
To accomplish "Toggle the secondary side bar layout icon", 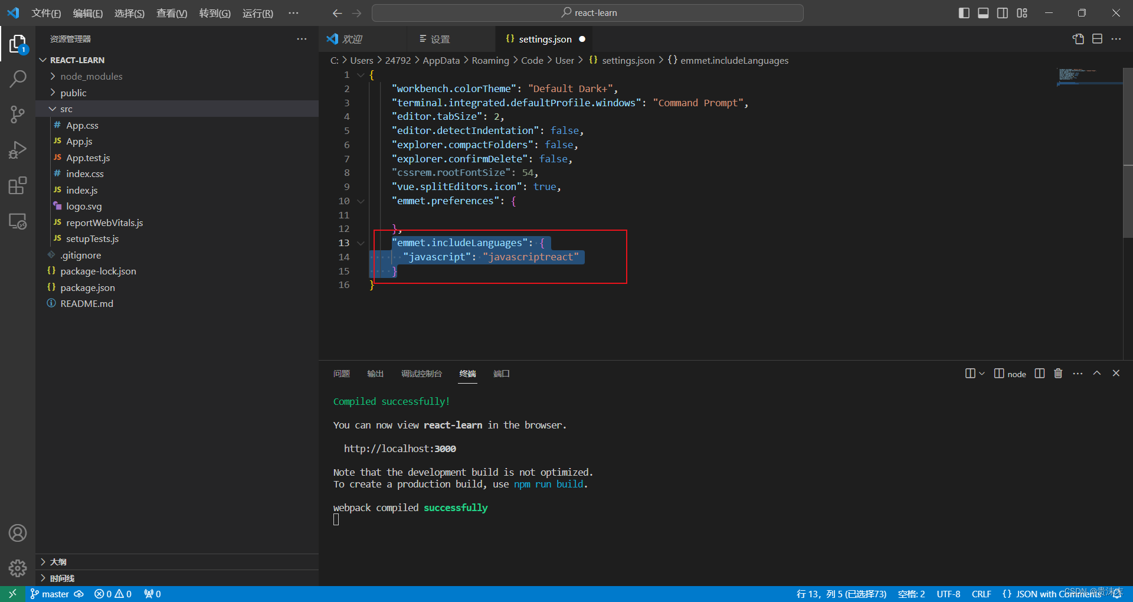I will click(1003, 13).
